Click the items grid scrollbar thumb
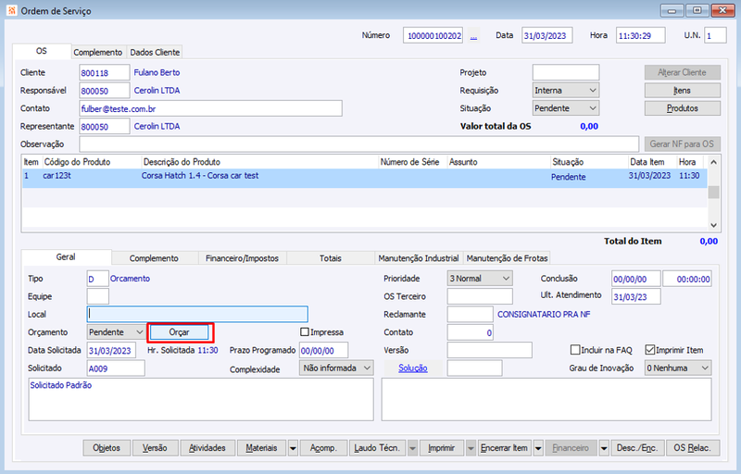741x474 pixels. click(x=713, y=192)
